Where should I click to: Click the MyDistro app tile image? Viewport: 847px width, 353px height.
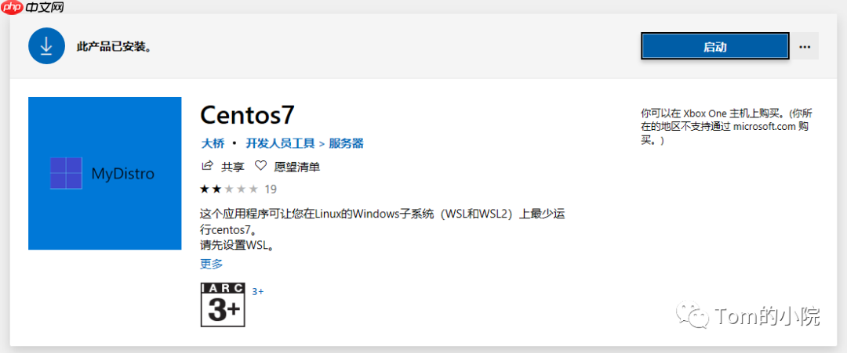105,174
